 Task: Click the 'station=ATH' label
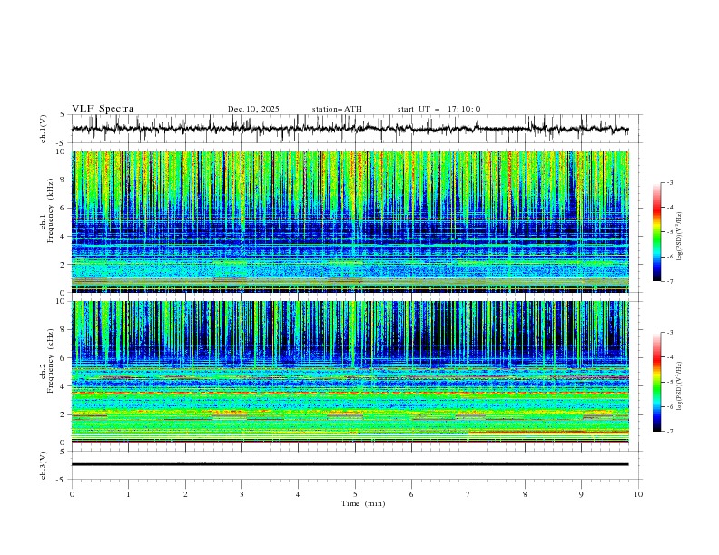click(337, 109)
